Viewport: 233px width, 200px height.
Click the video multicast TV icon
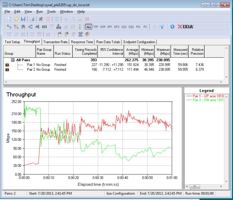coord(37,27)
